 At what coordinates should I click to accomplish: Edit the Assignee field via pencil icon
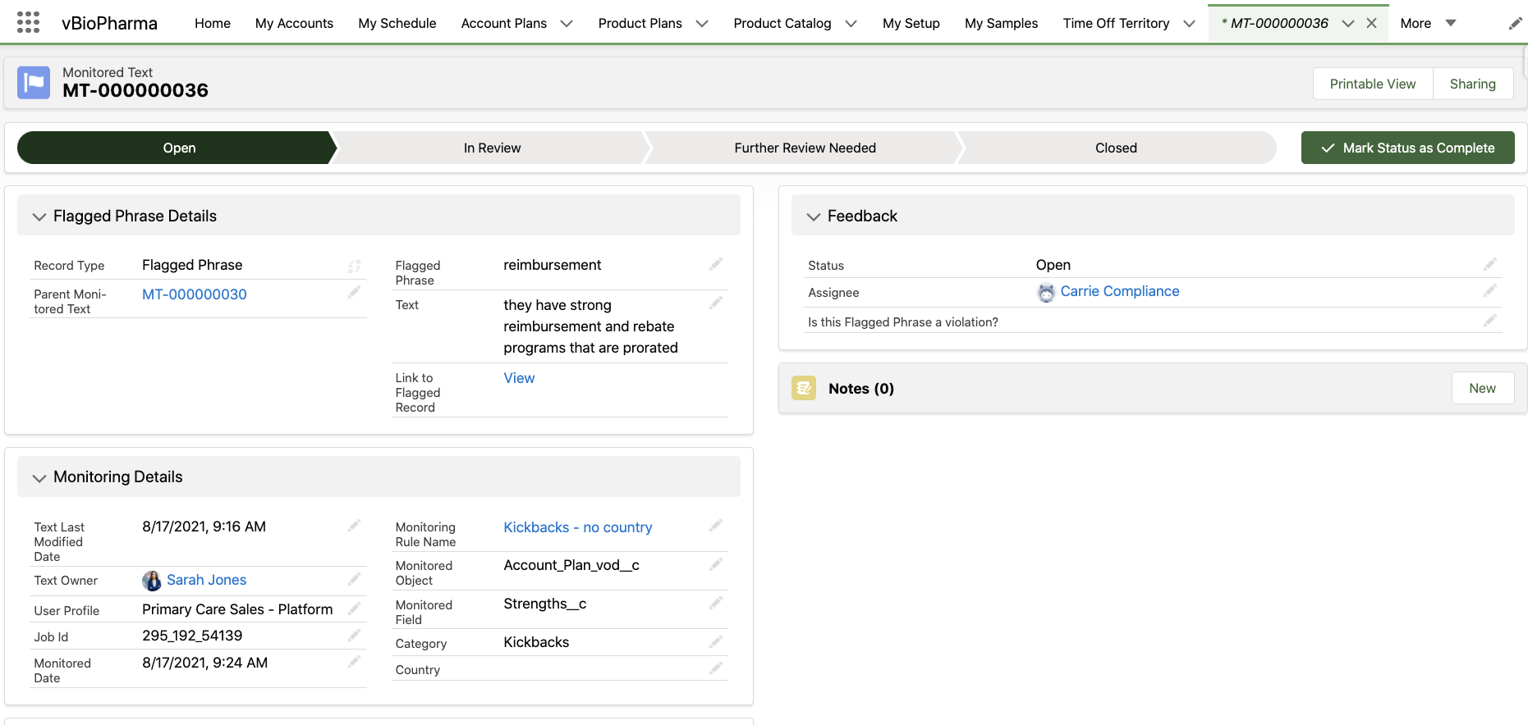[x=1489, y=291]
